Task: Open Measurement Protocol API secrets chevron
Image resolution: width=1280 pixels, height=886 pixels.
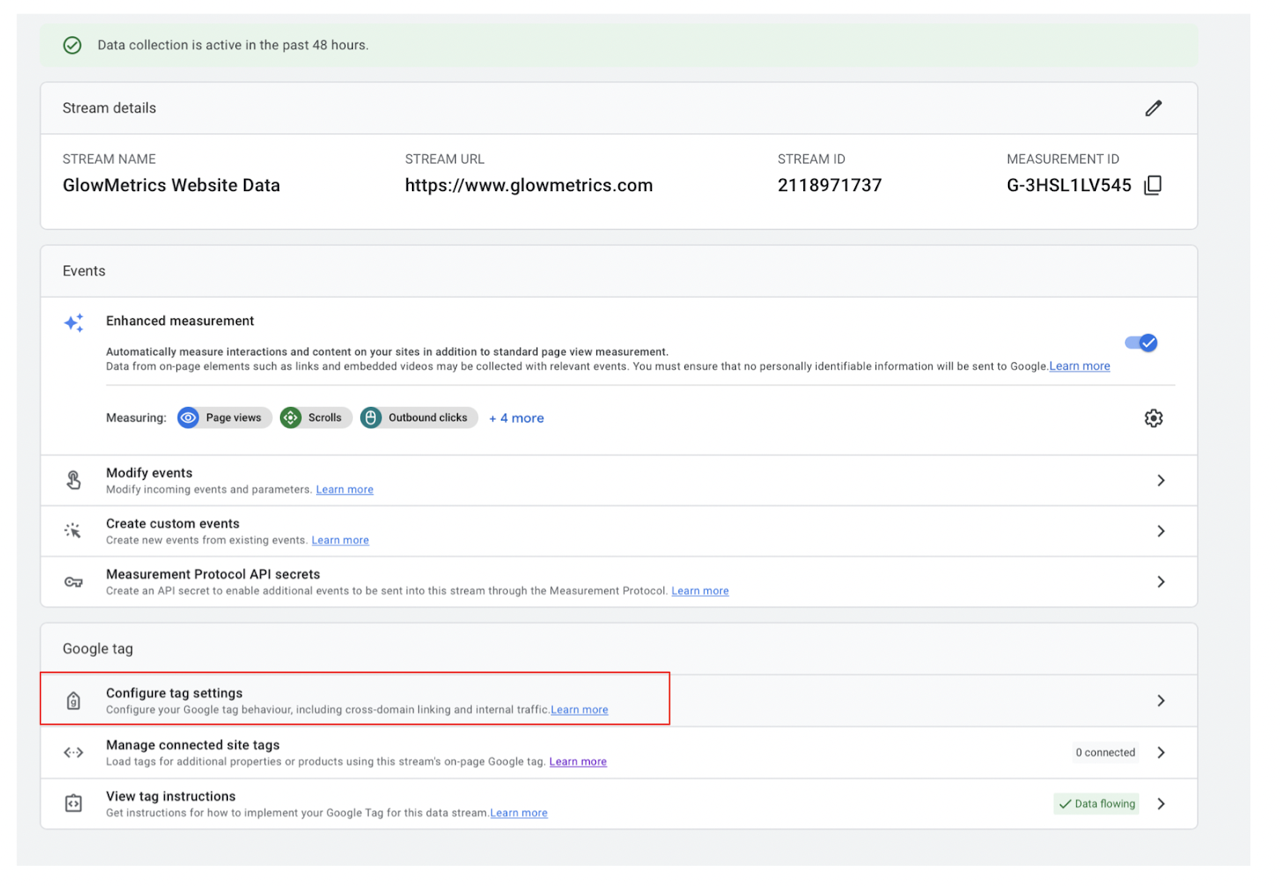Action: pyautogui.click(x=1161, y=582)
